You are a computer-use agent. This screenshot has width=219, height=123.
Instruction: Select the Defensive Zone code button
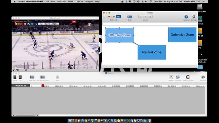click(182, 35)
